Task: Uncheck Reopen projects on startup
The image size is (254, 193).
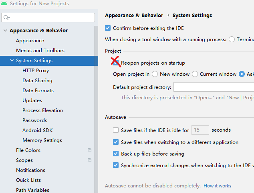Action: (x=116, y=63)
